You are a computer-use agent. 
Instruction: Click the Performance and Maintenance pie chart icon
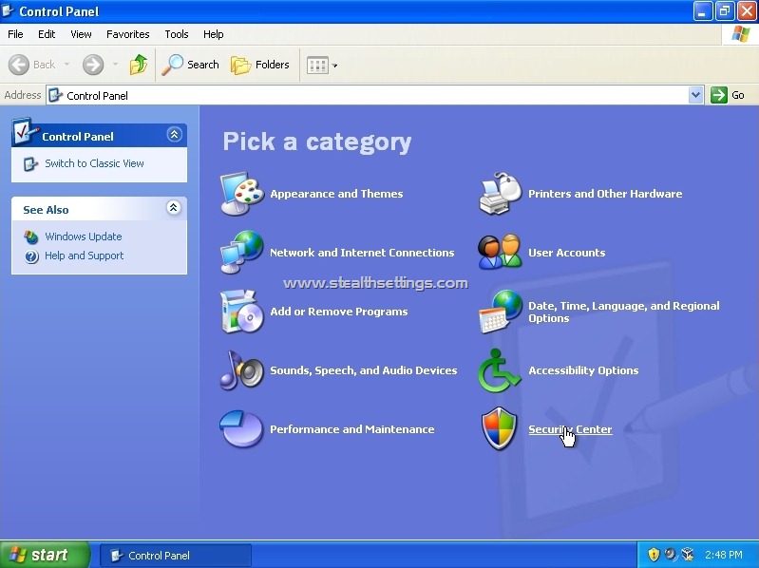coord(241,429)
